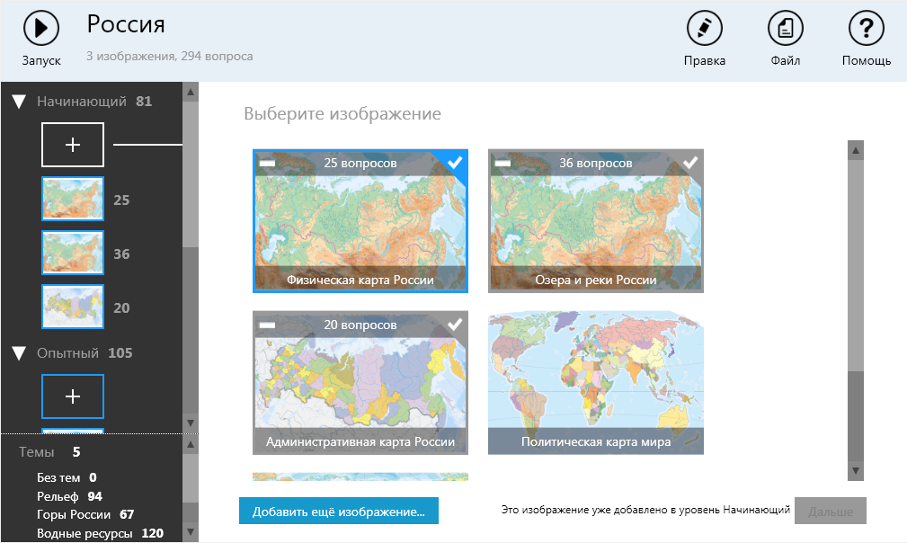The image size is (907, 543).
Task: Collapse the Опытный level section
Action: coord(19,353)
